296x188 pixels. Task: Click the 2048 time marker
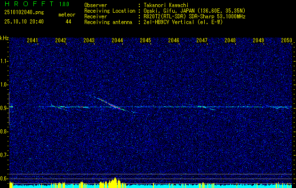point(230,40)
